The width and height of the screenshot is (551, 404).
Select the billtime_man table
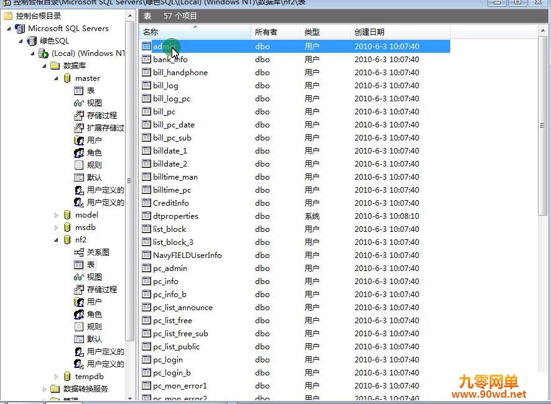click(175, 177)
